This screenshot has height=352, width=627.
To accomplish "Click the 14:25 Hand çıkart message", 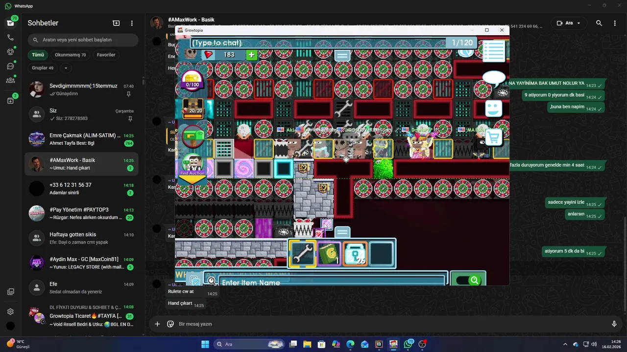I will point(187,304).
